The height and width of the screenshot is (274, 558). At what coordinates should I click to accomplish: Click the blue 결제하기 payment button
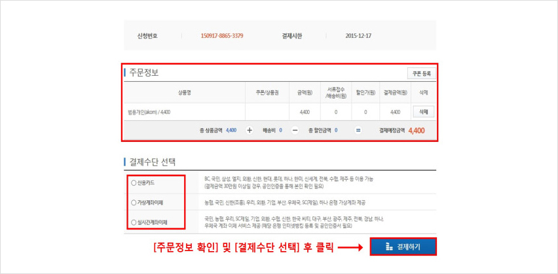click(x=403, y=247)
